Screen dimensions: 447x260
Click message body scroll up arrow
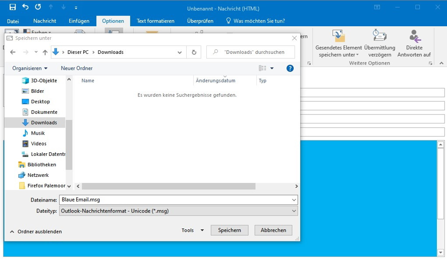pyautogui.click(x=441, y=145)
